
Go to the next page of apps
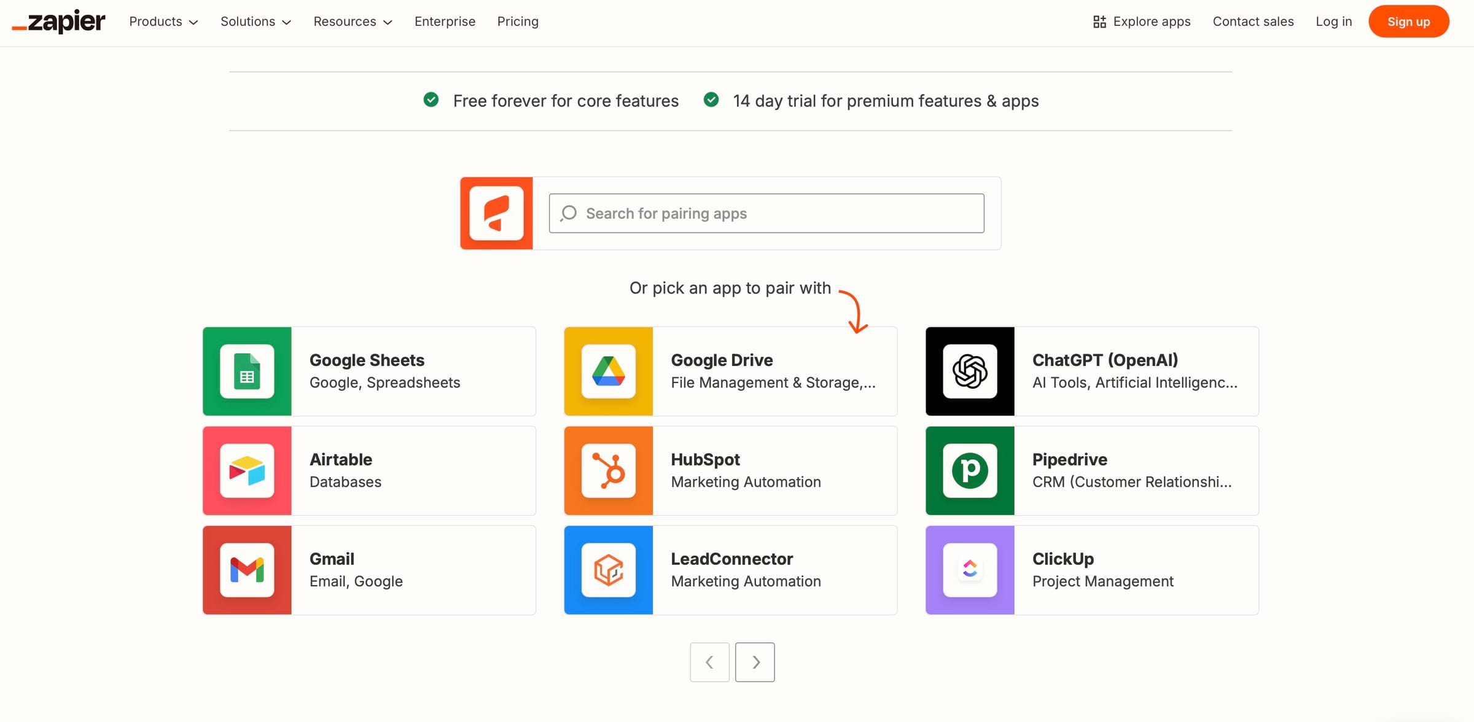tap(755, 662)
